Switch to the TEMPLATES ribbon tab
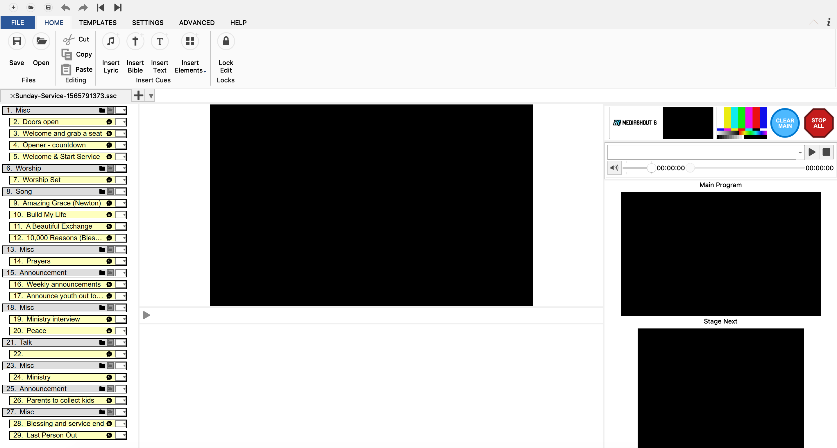This screenshot has width=837, height=448. pos(98,23)
